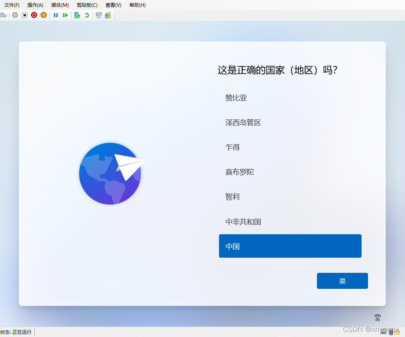Pause the virtual machine using the blue bars icon
Viewport: 405px width, 337px height.
pos(55,15)
